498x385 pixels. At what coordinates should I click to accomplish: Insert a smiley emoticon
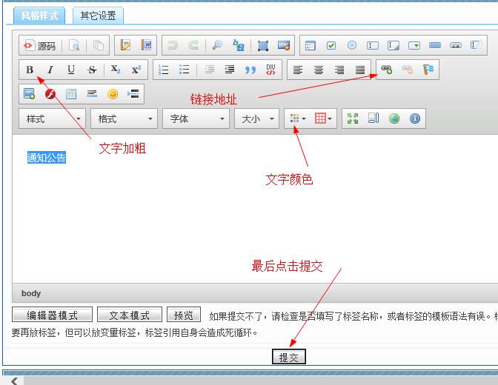[x=113, y=94]
